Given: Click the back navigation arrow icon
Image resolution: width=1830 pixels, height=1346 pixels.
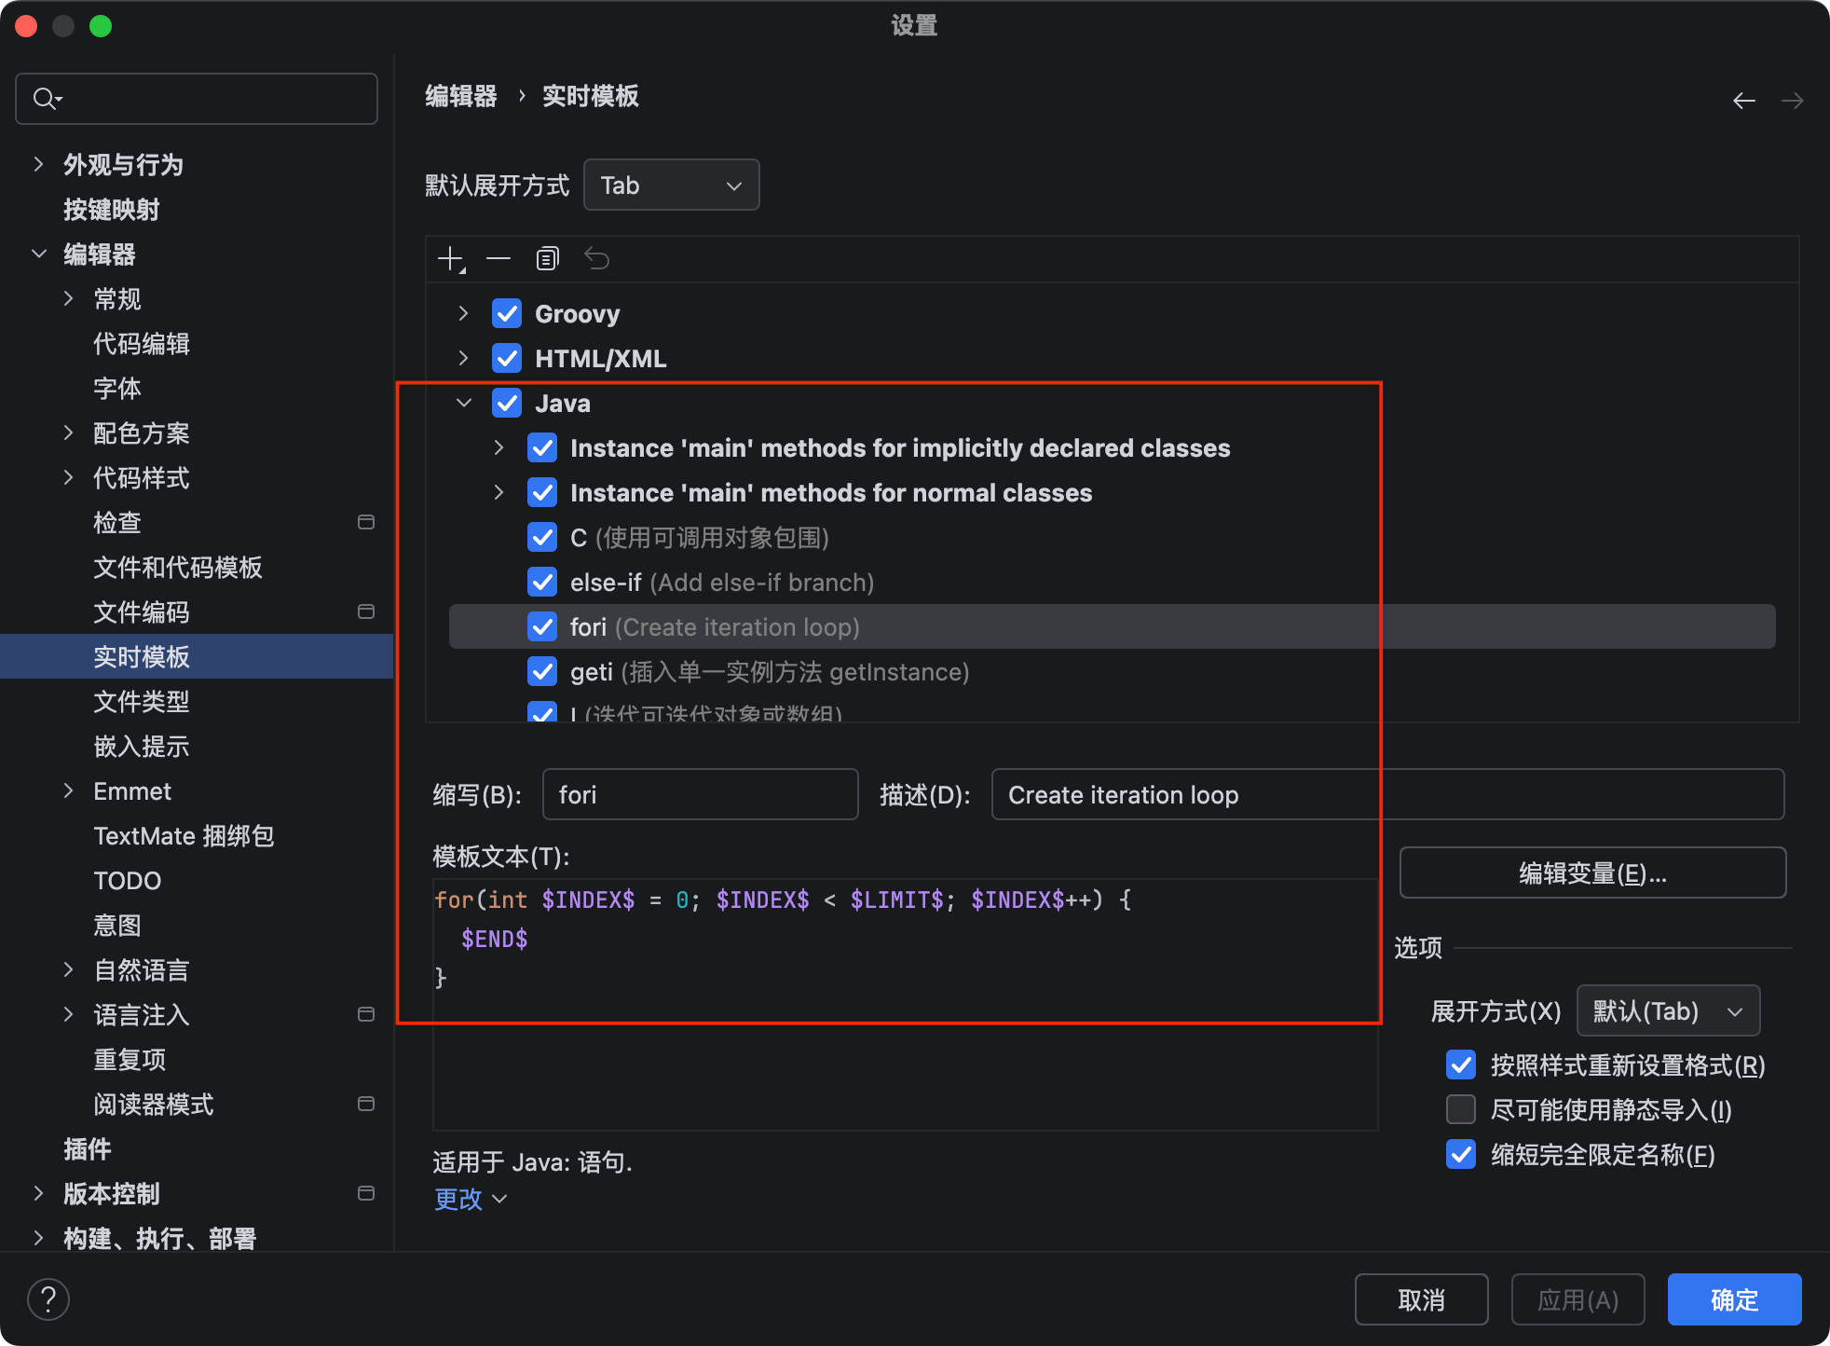Looking at the screenshot, I should pos(1743,101).
